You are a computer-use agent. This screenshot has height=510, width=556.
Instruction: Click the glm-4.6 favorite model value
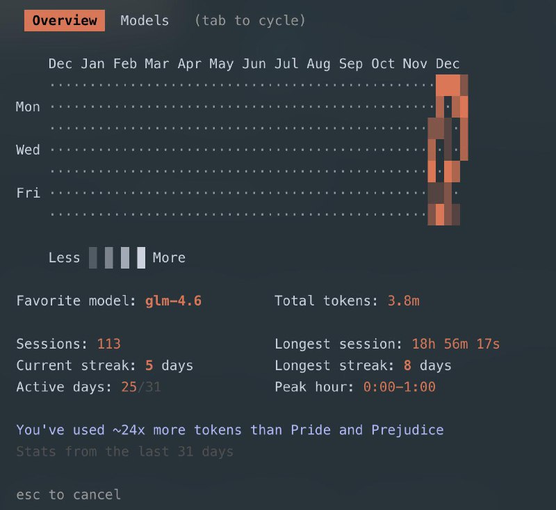172,301
